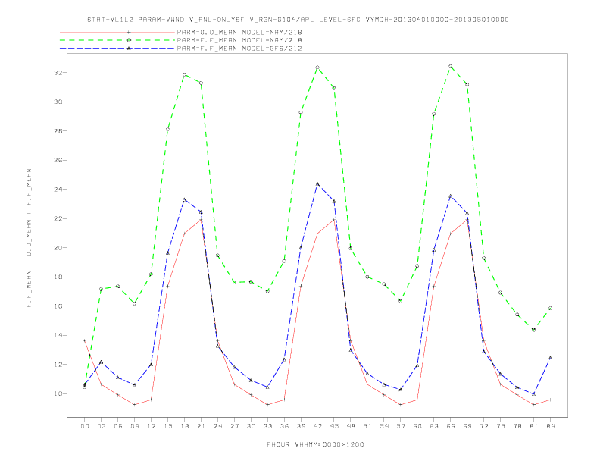
Task: Click y-axis tick label 18
Action: (x=58, y=277)
